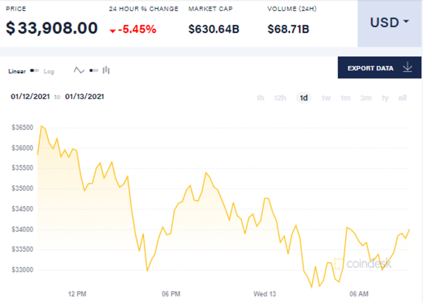Select the Log scale label
The width and height of the screenshot is (423, 303).
49,71
